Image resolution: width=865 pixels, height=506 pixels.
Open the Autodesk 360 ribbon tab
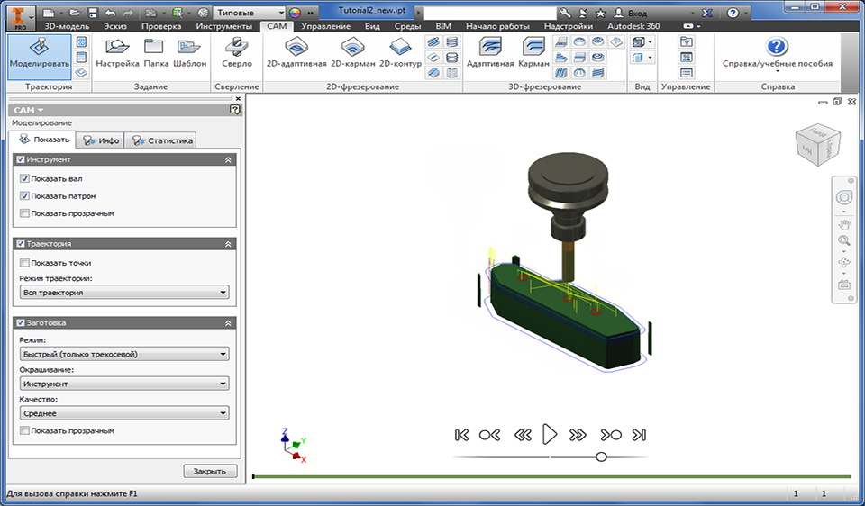[633, 26]
